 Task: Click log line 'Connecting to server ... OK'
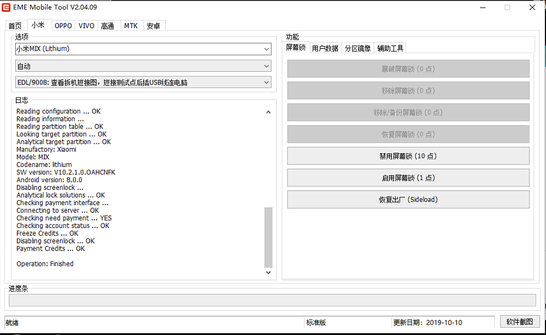click(x=58, y=210)
